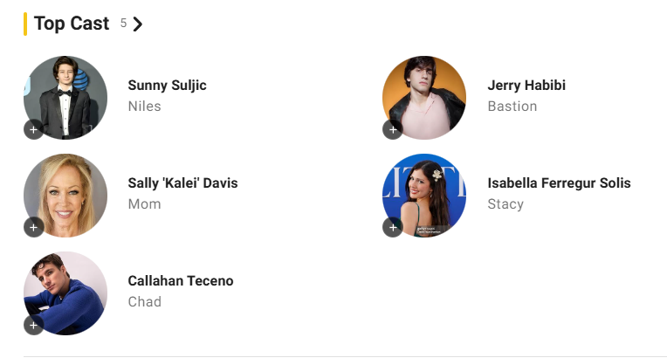The width and height of the screenshot is (667, 358).
Task: Tap the plus icon on Callahan Teceno's photo
Action: 33,326
